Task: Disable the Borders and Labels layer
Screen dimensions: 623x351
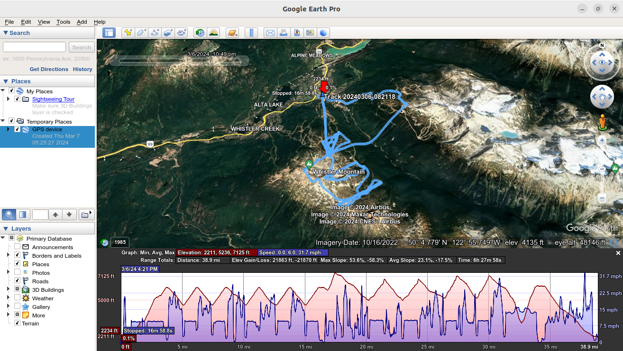Action: pos(18,255)
